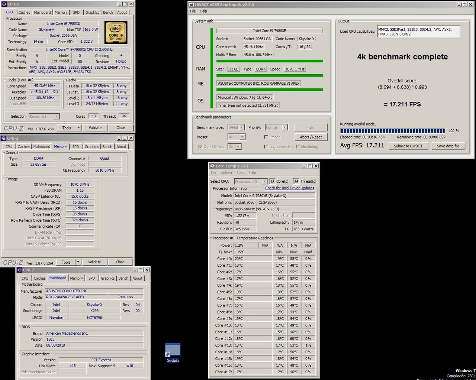Click the benchmark 100 % progress bar
The image size is (476, 380).
pyautogui.click(x=392, y=131)
